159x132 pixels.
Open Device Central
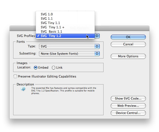128,113
